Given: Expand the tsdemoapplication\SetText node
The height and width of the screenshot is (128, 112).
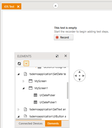Looking at the screenshot, I should (x=19, y=109).
